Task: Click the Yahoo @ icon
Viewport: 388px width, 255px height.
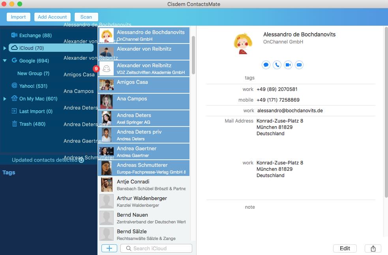Action: (14, 85)
